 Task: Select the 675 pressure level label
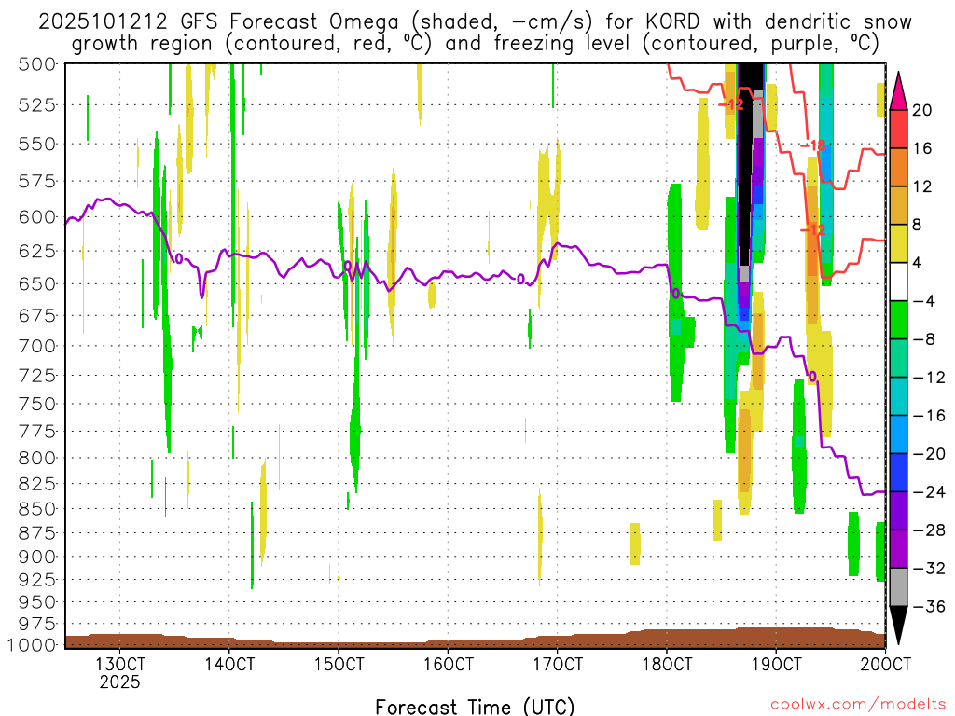point(36,315)
